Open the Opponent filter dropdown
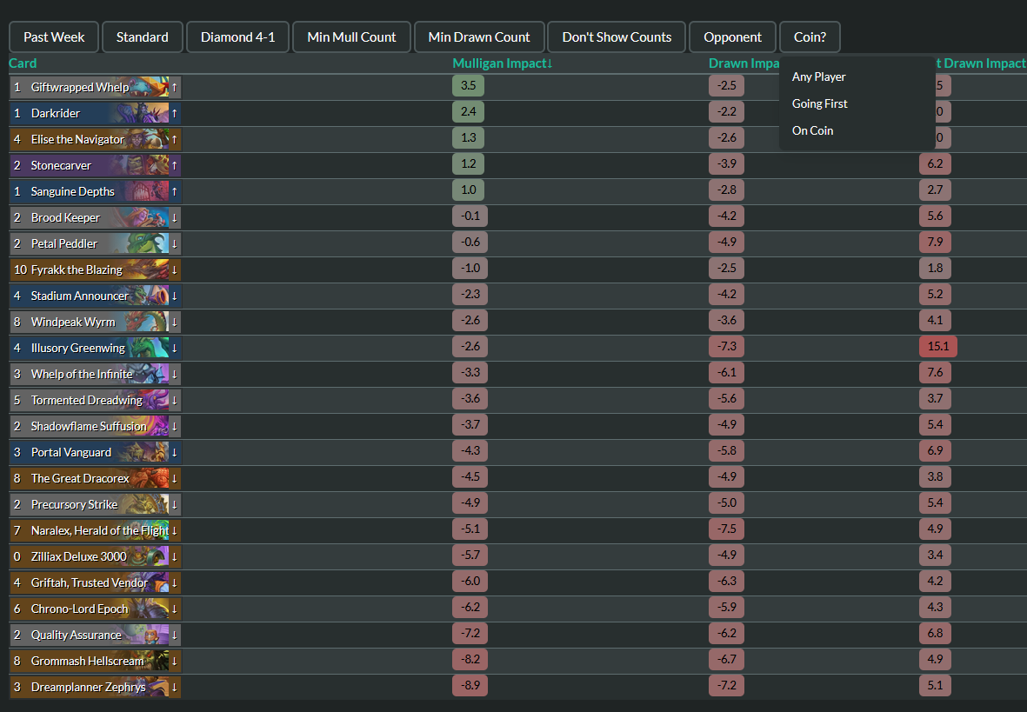The image size is (1027, 712). [x=732, y=37]
